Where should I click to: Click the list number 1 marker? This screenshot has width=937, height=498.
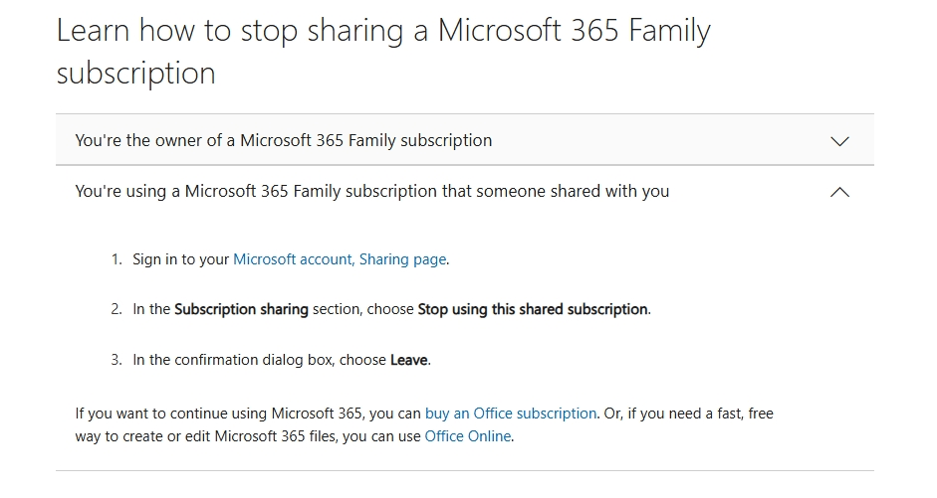pyautogui.click(x=116, y=259)
